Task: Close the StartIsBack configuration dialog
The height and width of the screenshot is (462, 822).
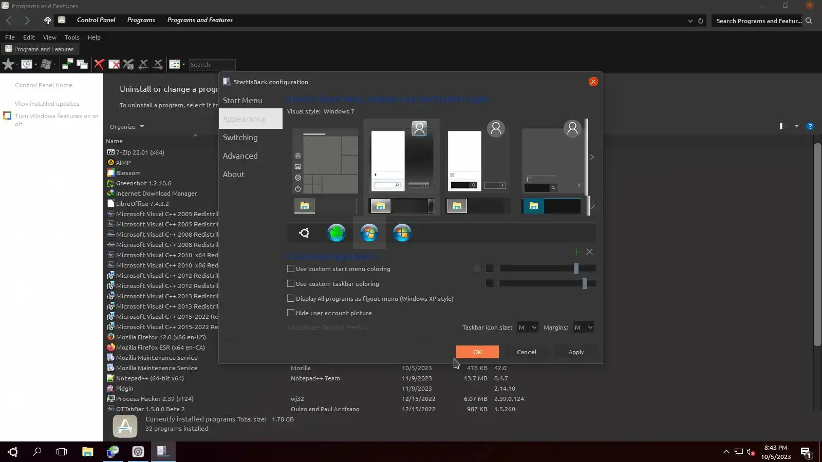Action: pyautogui.click(x=593, y=82)
